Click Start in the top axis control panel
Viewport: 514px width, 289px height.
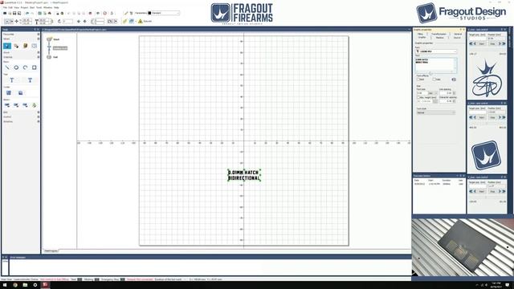[482, 43]
